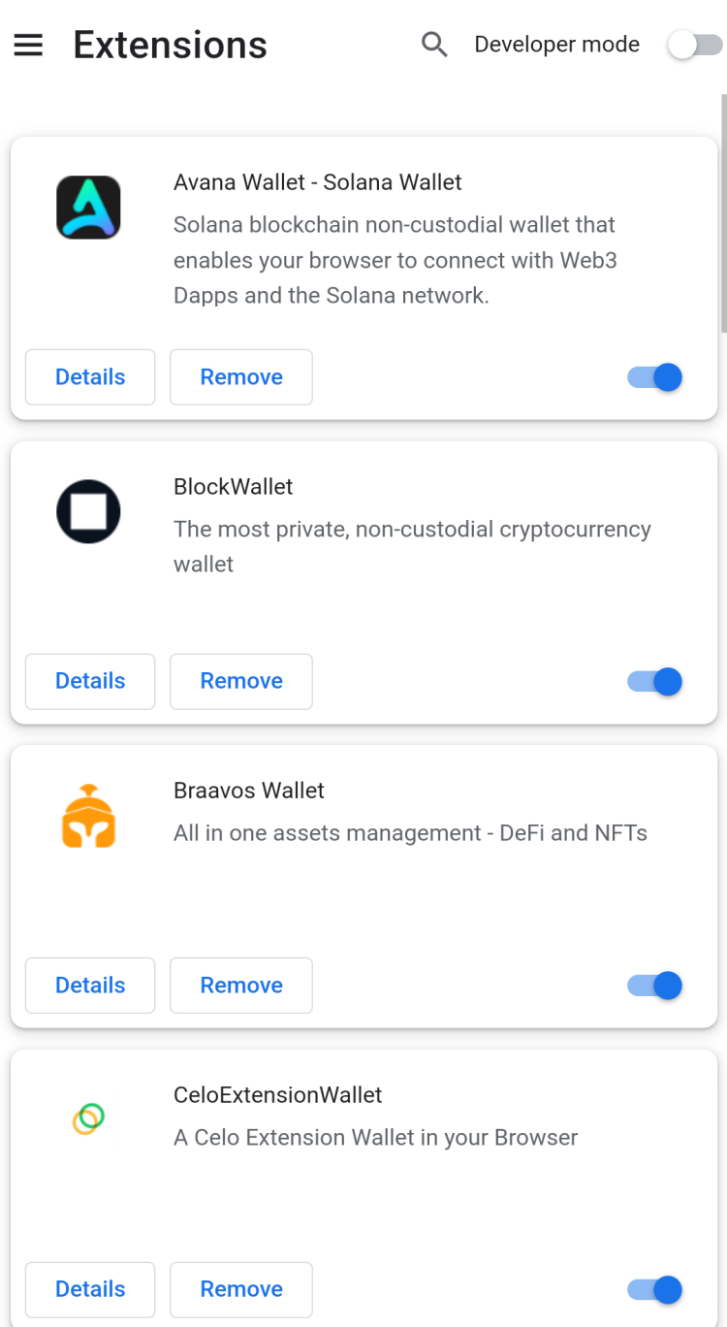Open Details for Avana Wallet
The height and width of the screenshot is (1327, 727).
pos(90,377)
